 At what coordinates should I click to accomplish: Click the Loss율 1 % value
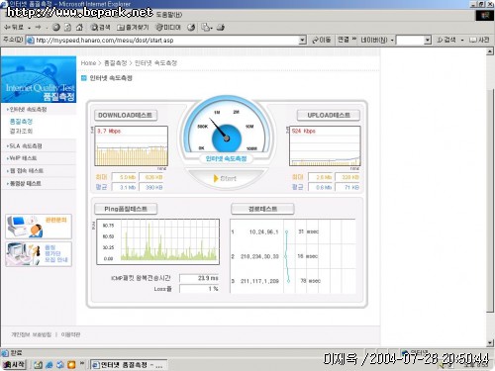click(199, 289)
